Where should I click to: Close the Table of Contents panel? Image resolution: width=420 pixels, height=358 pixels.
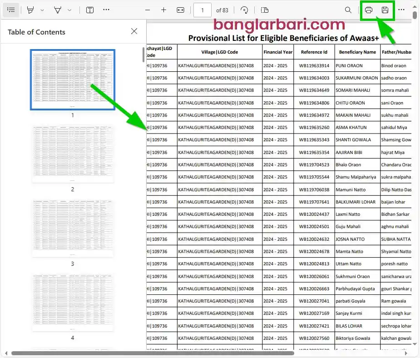(x=134, y=31)
